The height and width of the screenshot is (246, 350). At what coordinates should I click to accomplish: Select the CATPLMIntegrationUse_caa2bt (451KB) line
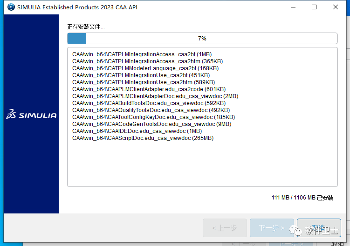141,75
